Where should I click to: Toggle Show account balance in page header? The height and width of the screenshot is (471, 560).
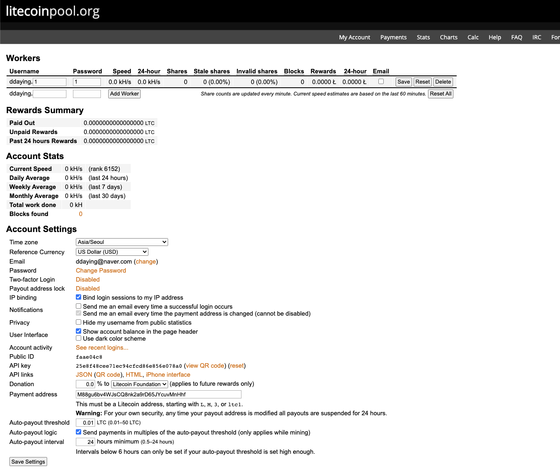79,331
